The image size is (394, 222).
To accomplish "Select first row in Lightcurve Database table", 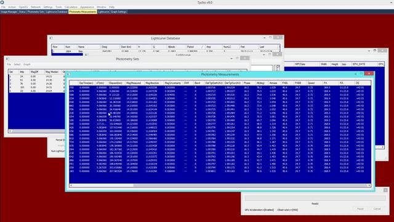I will 166,51.
